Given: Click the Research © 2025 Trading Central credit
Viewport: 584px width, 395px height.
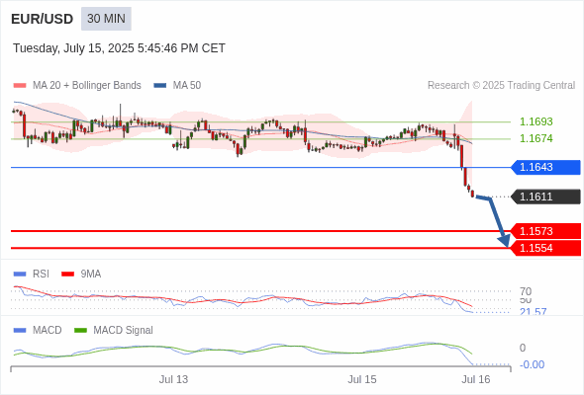Looking at the screenshot, I should point(501,86).
